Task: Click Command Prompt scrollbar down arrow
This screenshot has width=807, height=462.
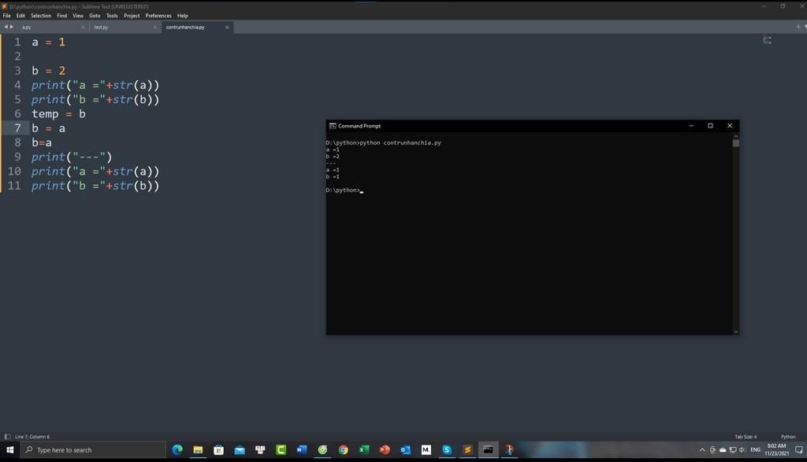Action: (x=736, y=331)
